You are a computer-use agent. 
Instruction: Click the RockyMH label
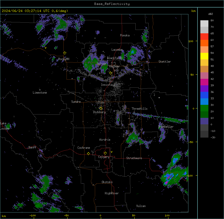tap(64, 59)
